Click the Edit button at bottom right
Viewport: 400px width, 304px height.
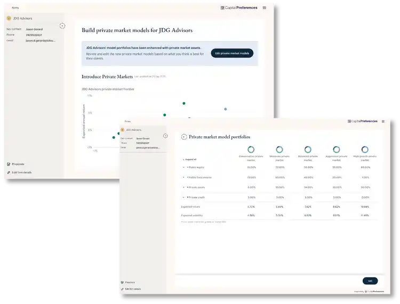pos(370,281)
